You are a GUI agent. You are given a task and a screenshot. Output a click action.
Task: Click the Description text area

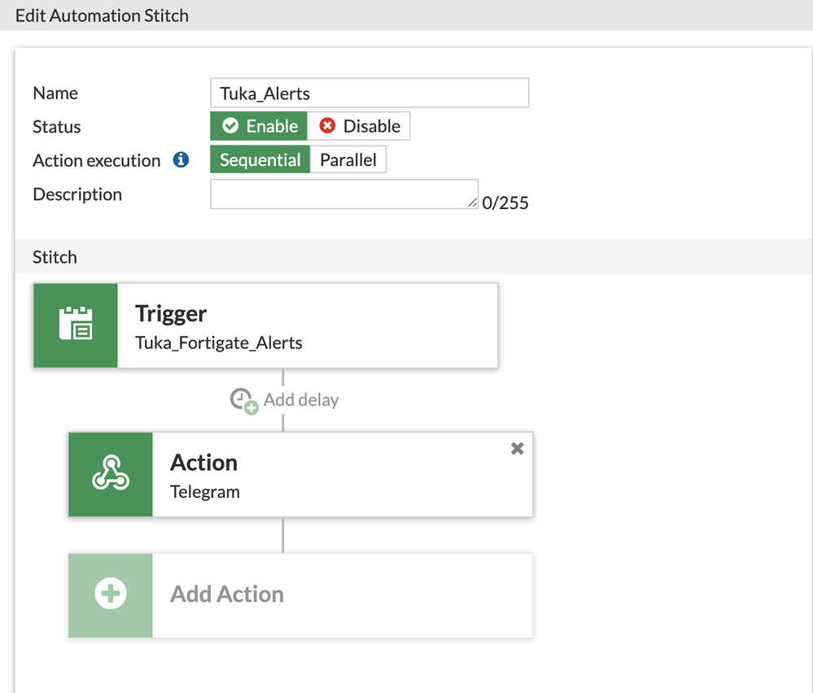click(x=342, y=194)
